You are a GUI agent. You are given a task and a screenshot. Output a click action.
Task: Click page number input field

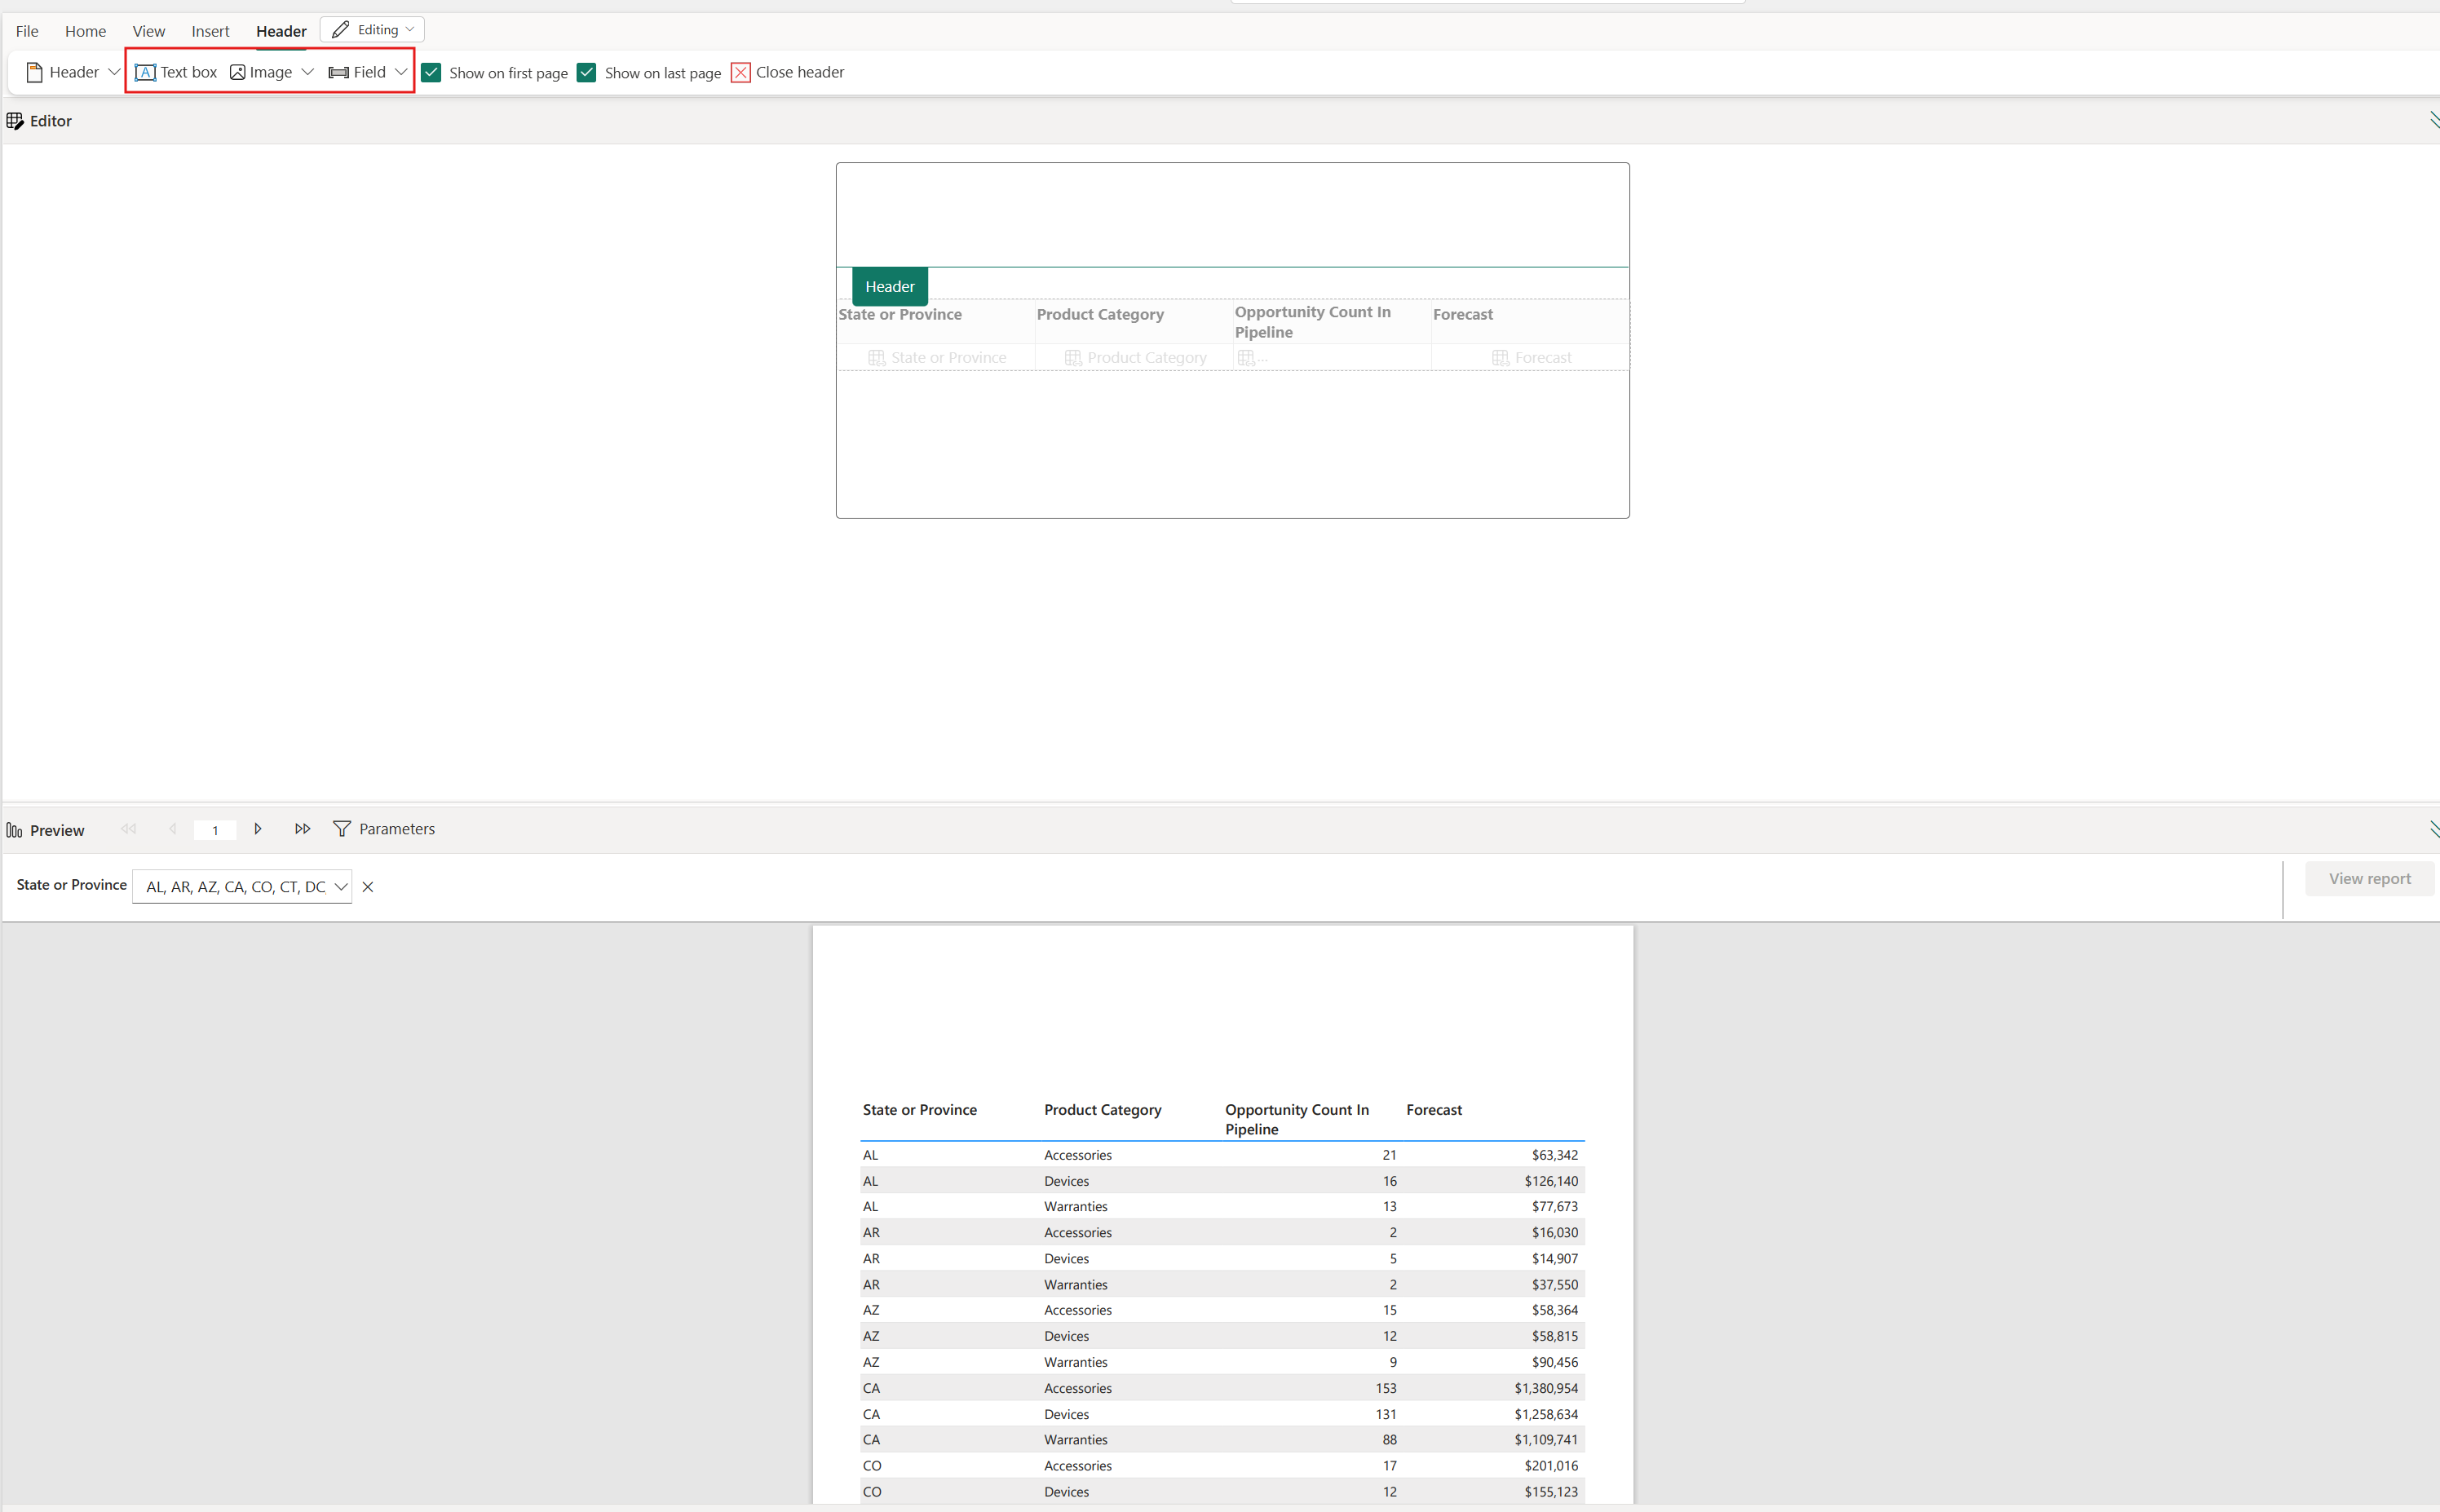(216, 828)
